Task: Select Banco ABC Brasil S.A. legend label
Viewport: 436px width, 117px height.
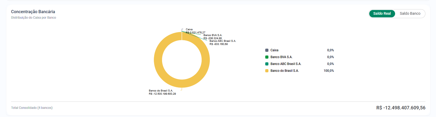Action: [286, 64]
